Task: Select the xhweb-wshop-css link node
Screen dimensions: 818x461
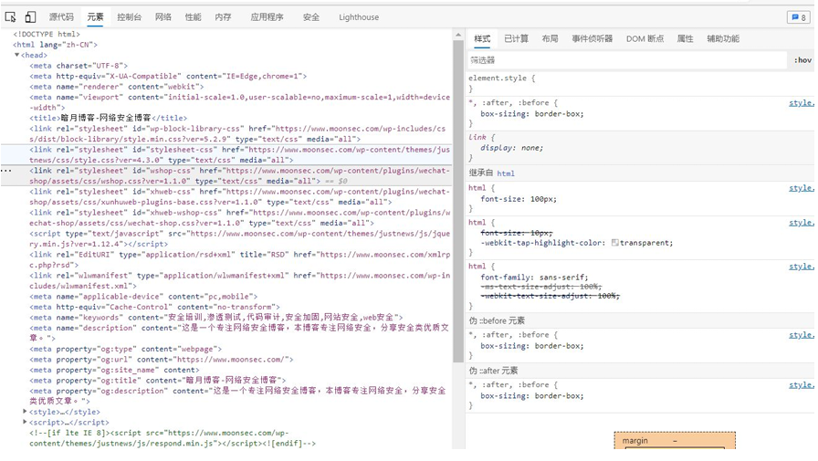Action: pyautogui.click(x=239, y=217)
